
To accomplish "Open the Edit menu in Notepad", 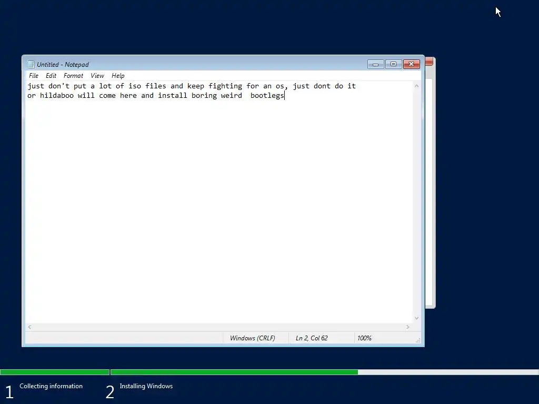I will [51, 76].
